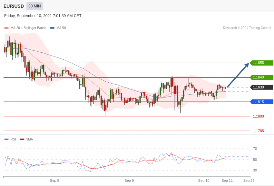This screenshot has height=186, width=274.
Task: Click the Sep 11 date axis label
Action: [x=227, y=181]
